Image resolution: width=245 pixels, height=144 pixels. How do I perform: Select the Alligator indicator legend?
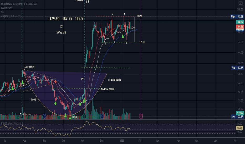tap(12, 16)
